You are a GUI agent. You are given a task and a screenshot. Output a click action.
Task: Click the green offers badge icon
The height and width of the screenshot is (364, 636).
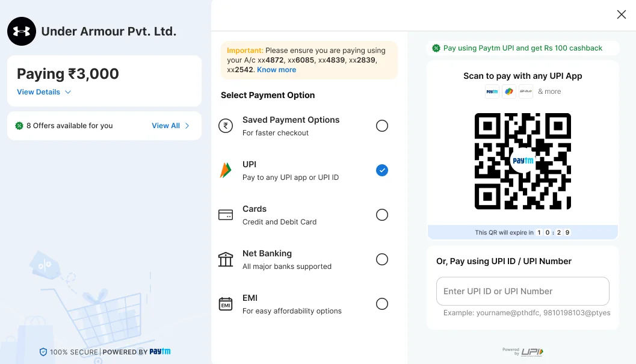[19, 126]
